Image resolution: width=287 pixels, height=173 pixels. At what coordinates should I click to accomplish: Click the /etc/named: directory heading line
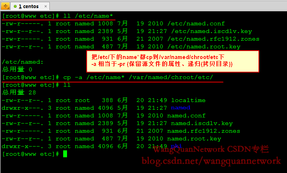[22, 62]
